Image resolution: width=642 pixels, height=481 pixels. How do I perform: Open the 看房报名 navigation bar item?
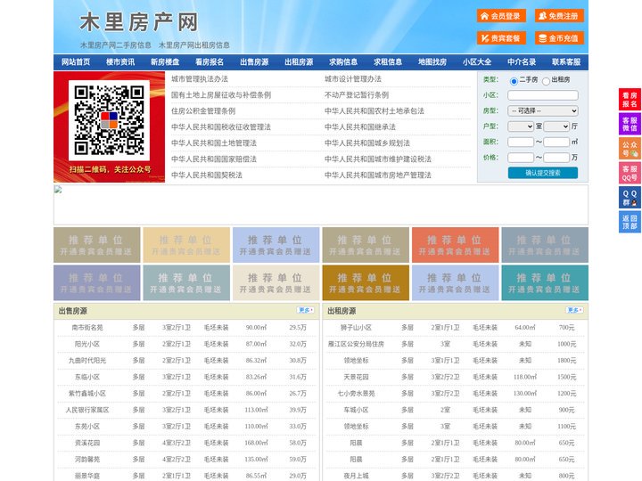[210, 62]
